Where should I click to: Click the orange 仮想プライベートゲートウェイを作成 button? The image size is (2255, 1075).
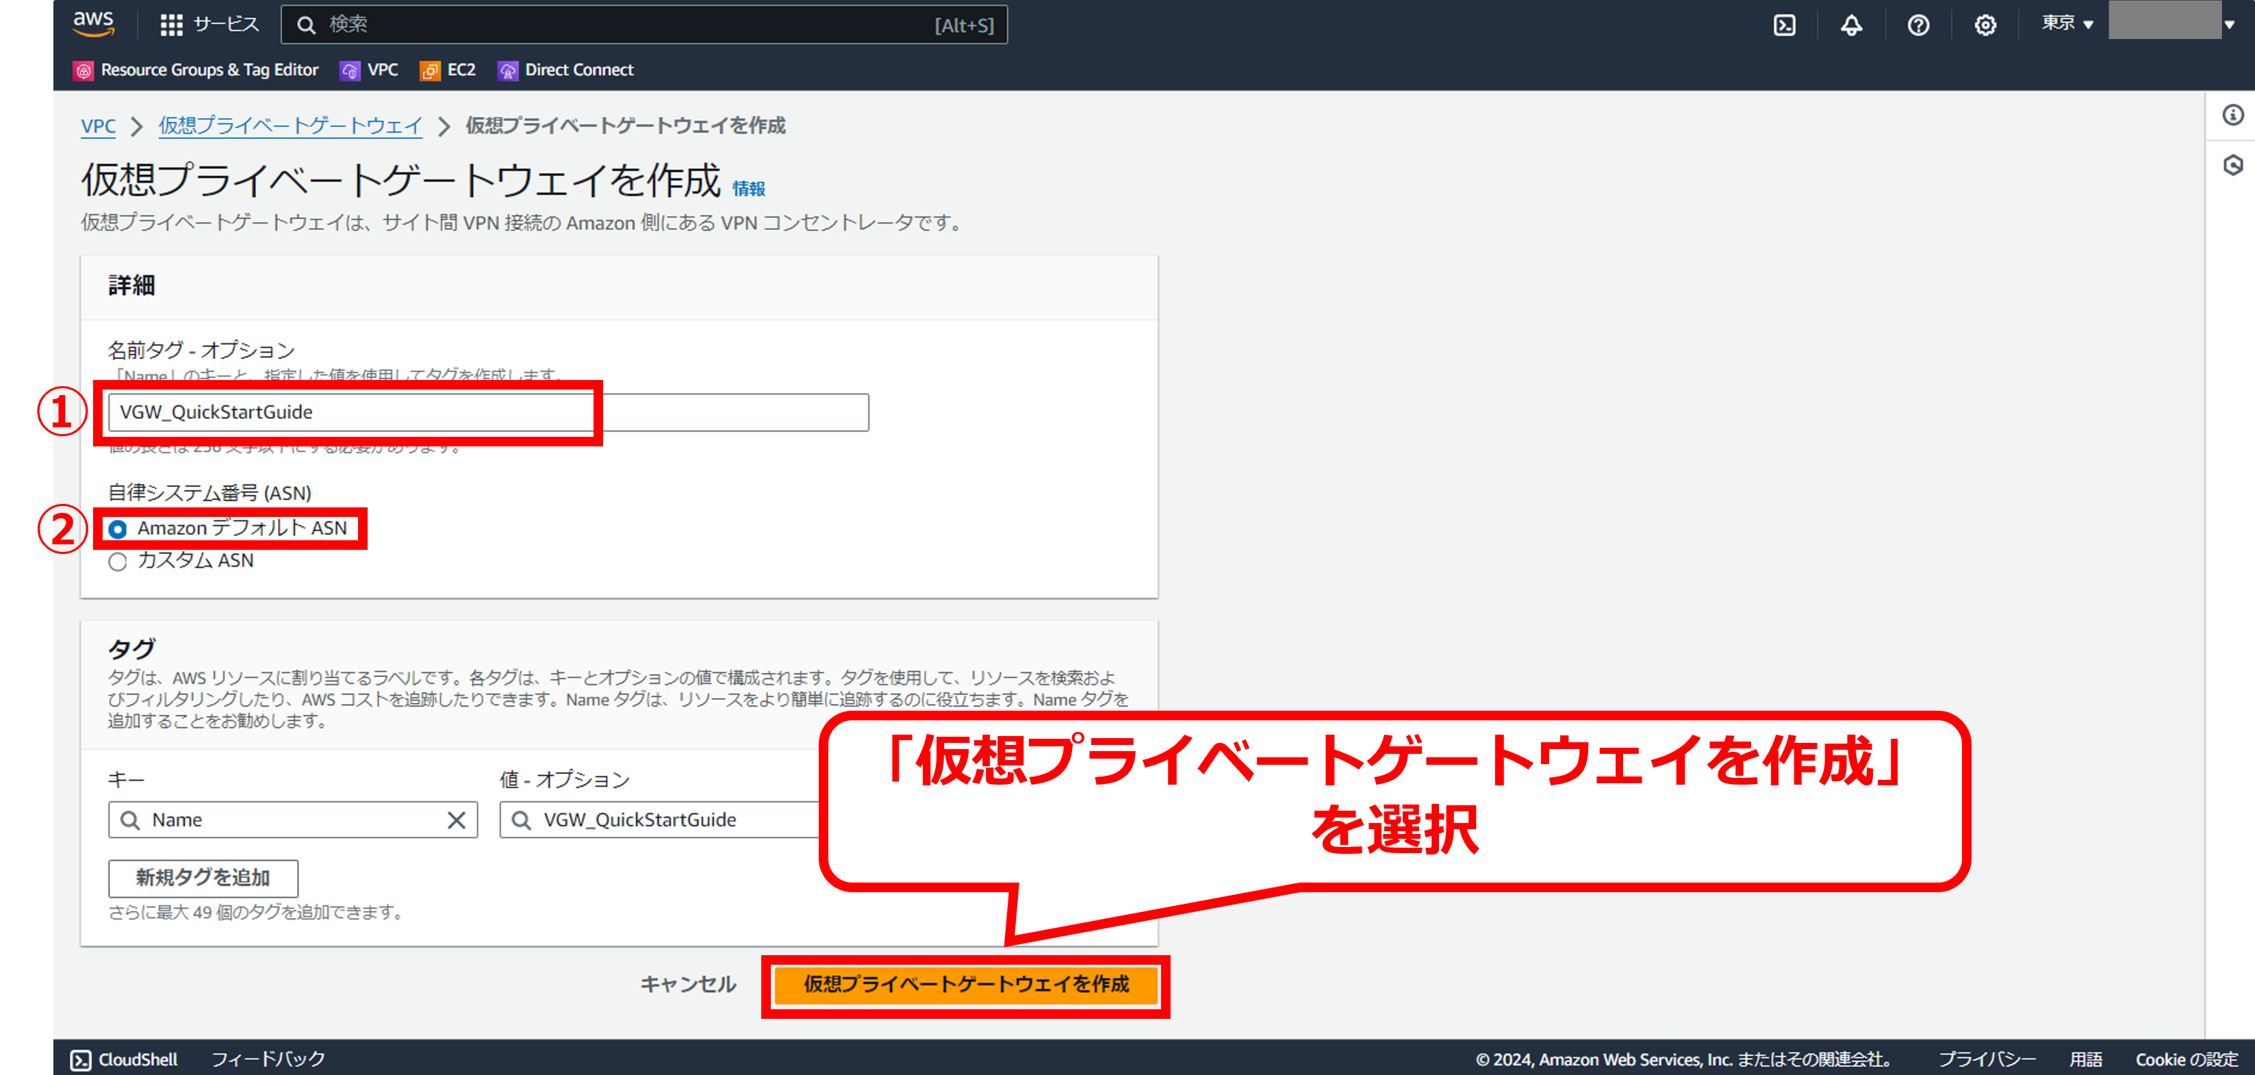(x=965, y=985)
